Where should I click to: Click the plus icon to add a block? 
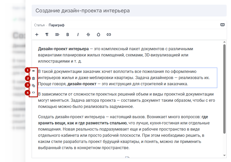click(37, 35)
